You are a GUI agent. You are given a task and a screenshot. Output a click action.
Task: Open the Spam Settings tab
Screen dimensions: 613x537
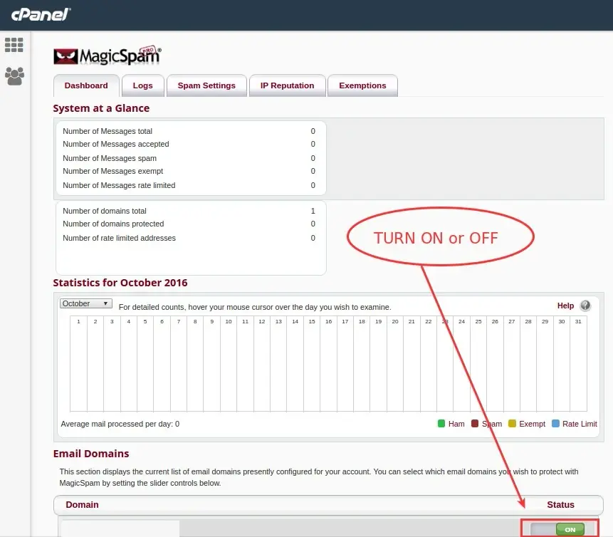click(x=206, y=85)
